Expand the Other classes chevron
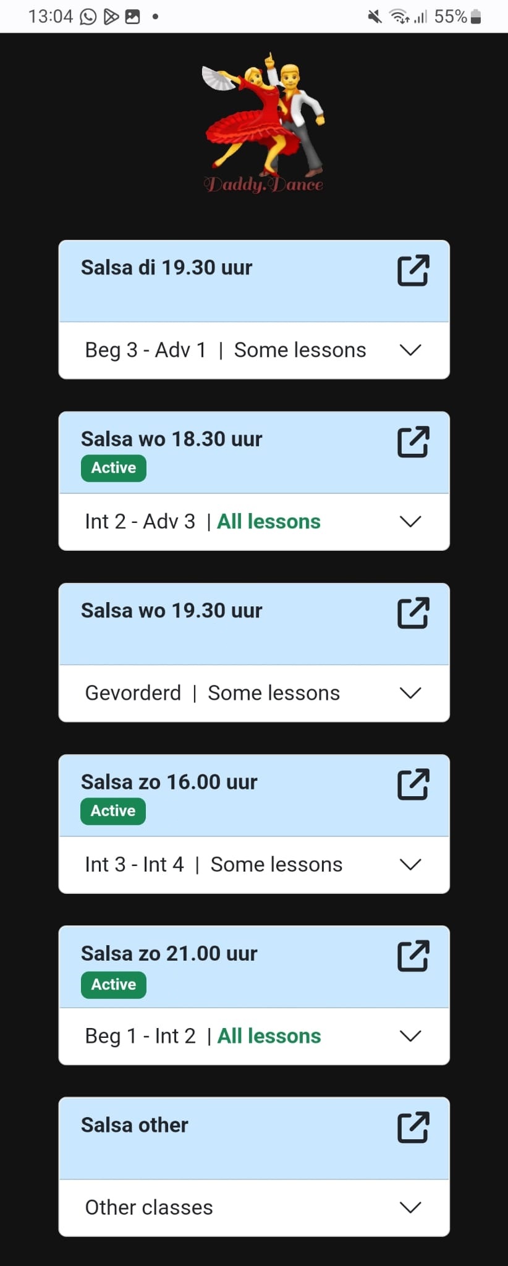Viewport: 508px width, 1266px height. 410,1207
